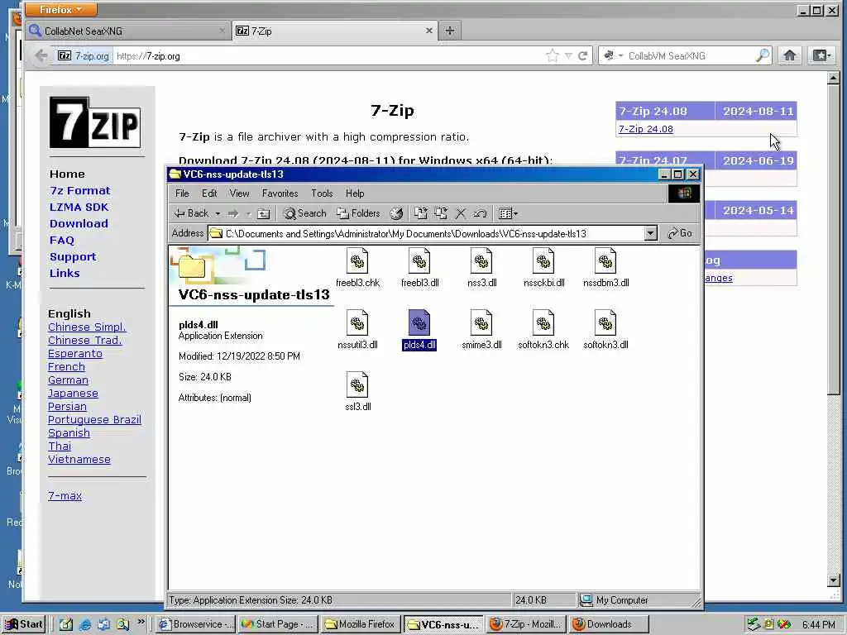Open the Forward button history dropdown arrow
Image resolution: width=847 pixels, height=635 pixels.
[248, 214]
